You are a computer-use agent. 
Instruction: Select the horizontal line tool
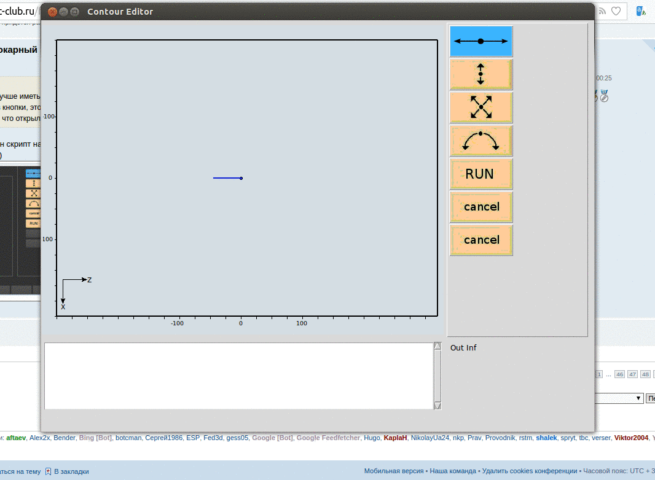coord(481,41)
